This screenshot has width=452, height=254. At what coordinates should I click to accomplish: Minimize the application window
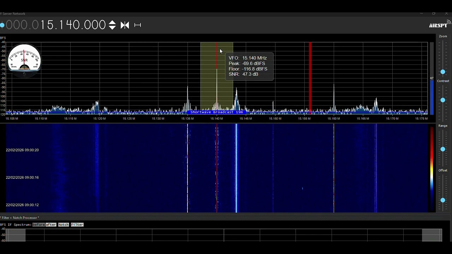tap(421, 13)
